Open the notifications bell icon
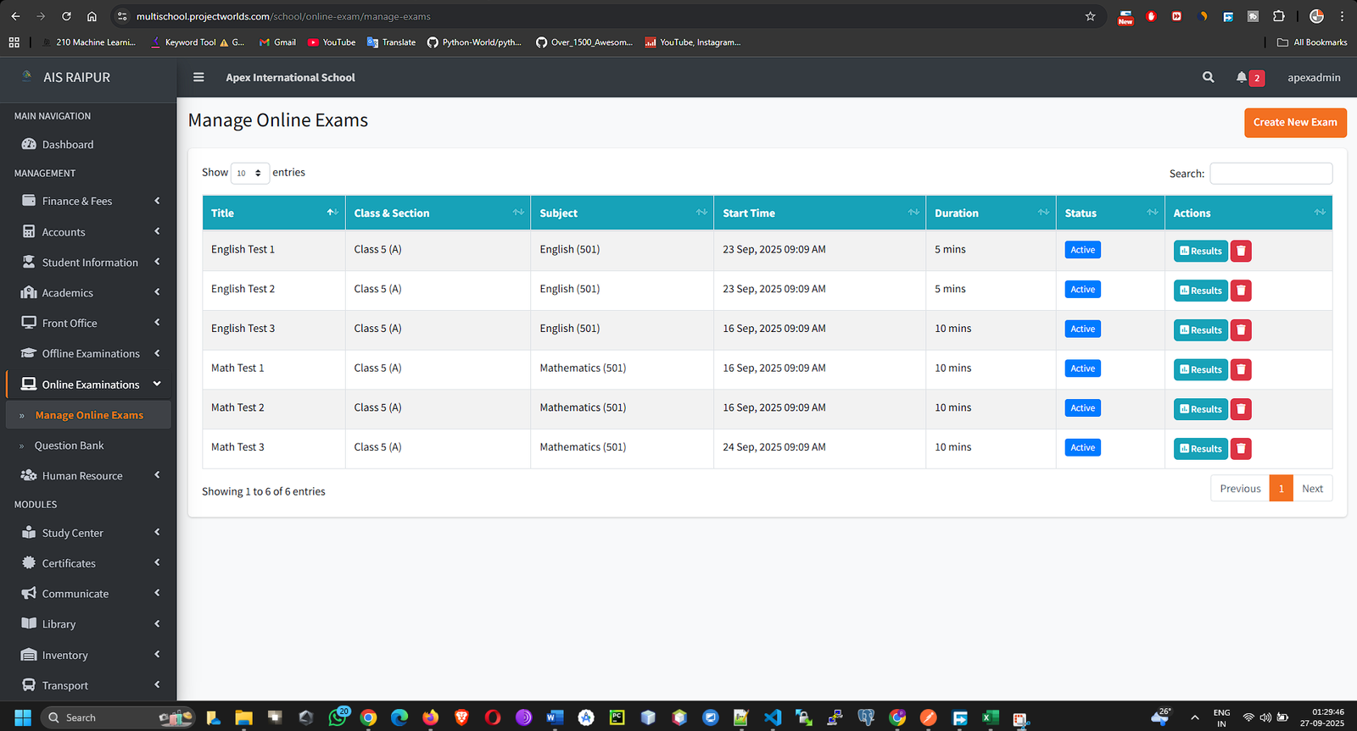Viewport: 1357px width, 731px height. [1242, 77]
